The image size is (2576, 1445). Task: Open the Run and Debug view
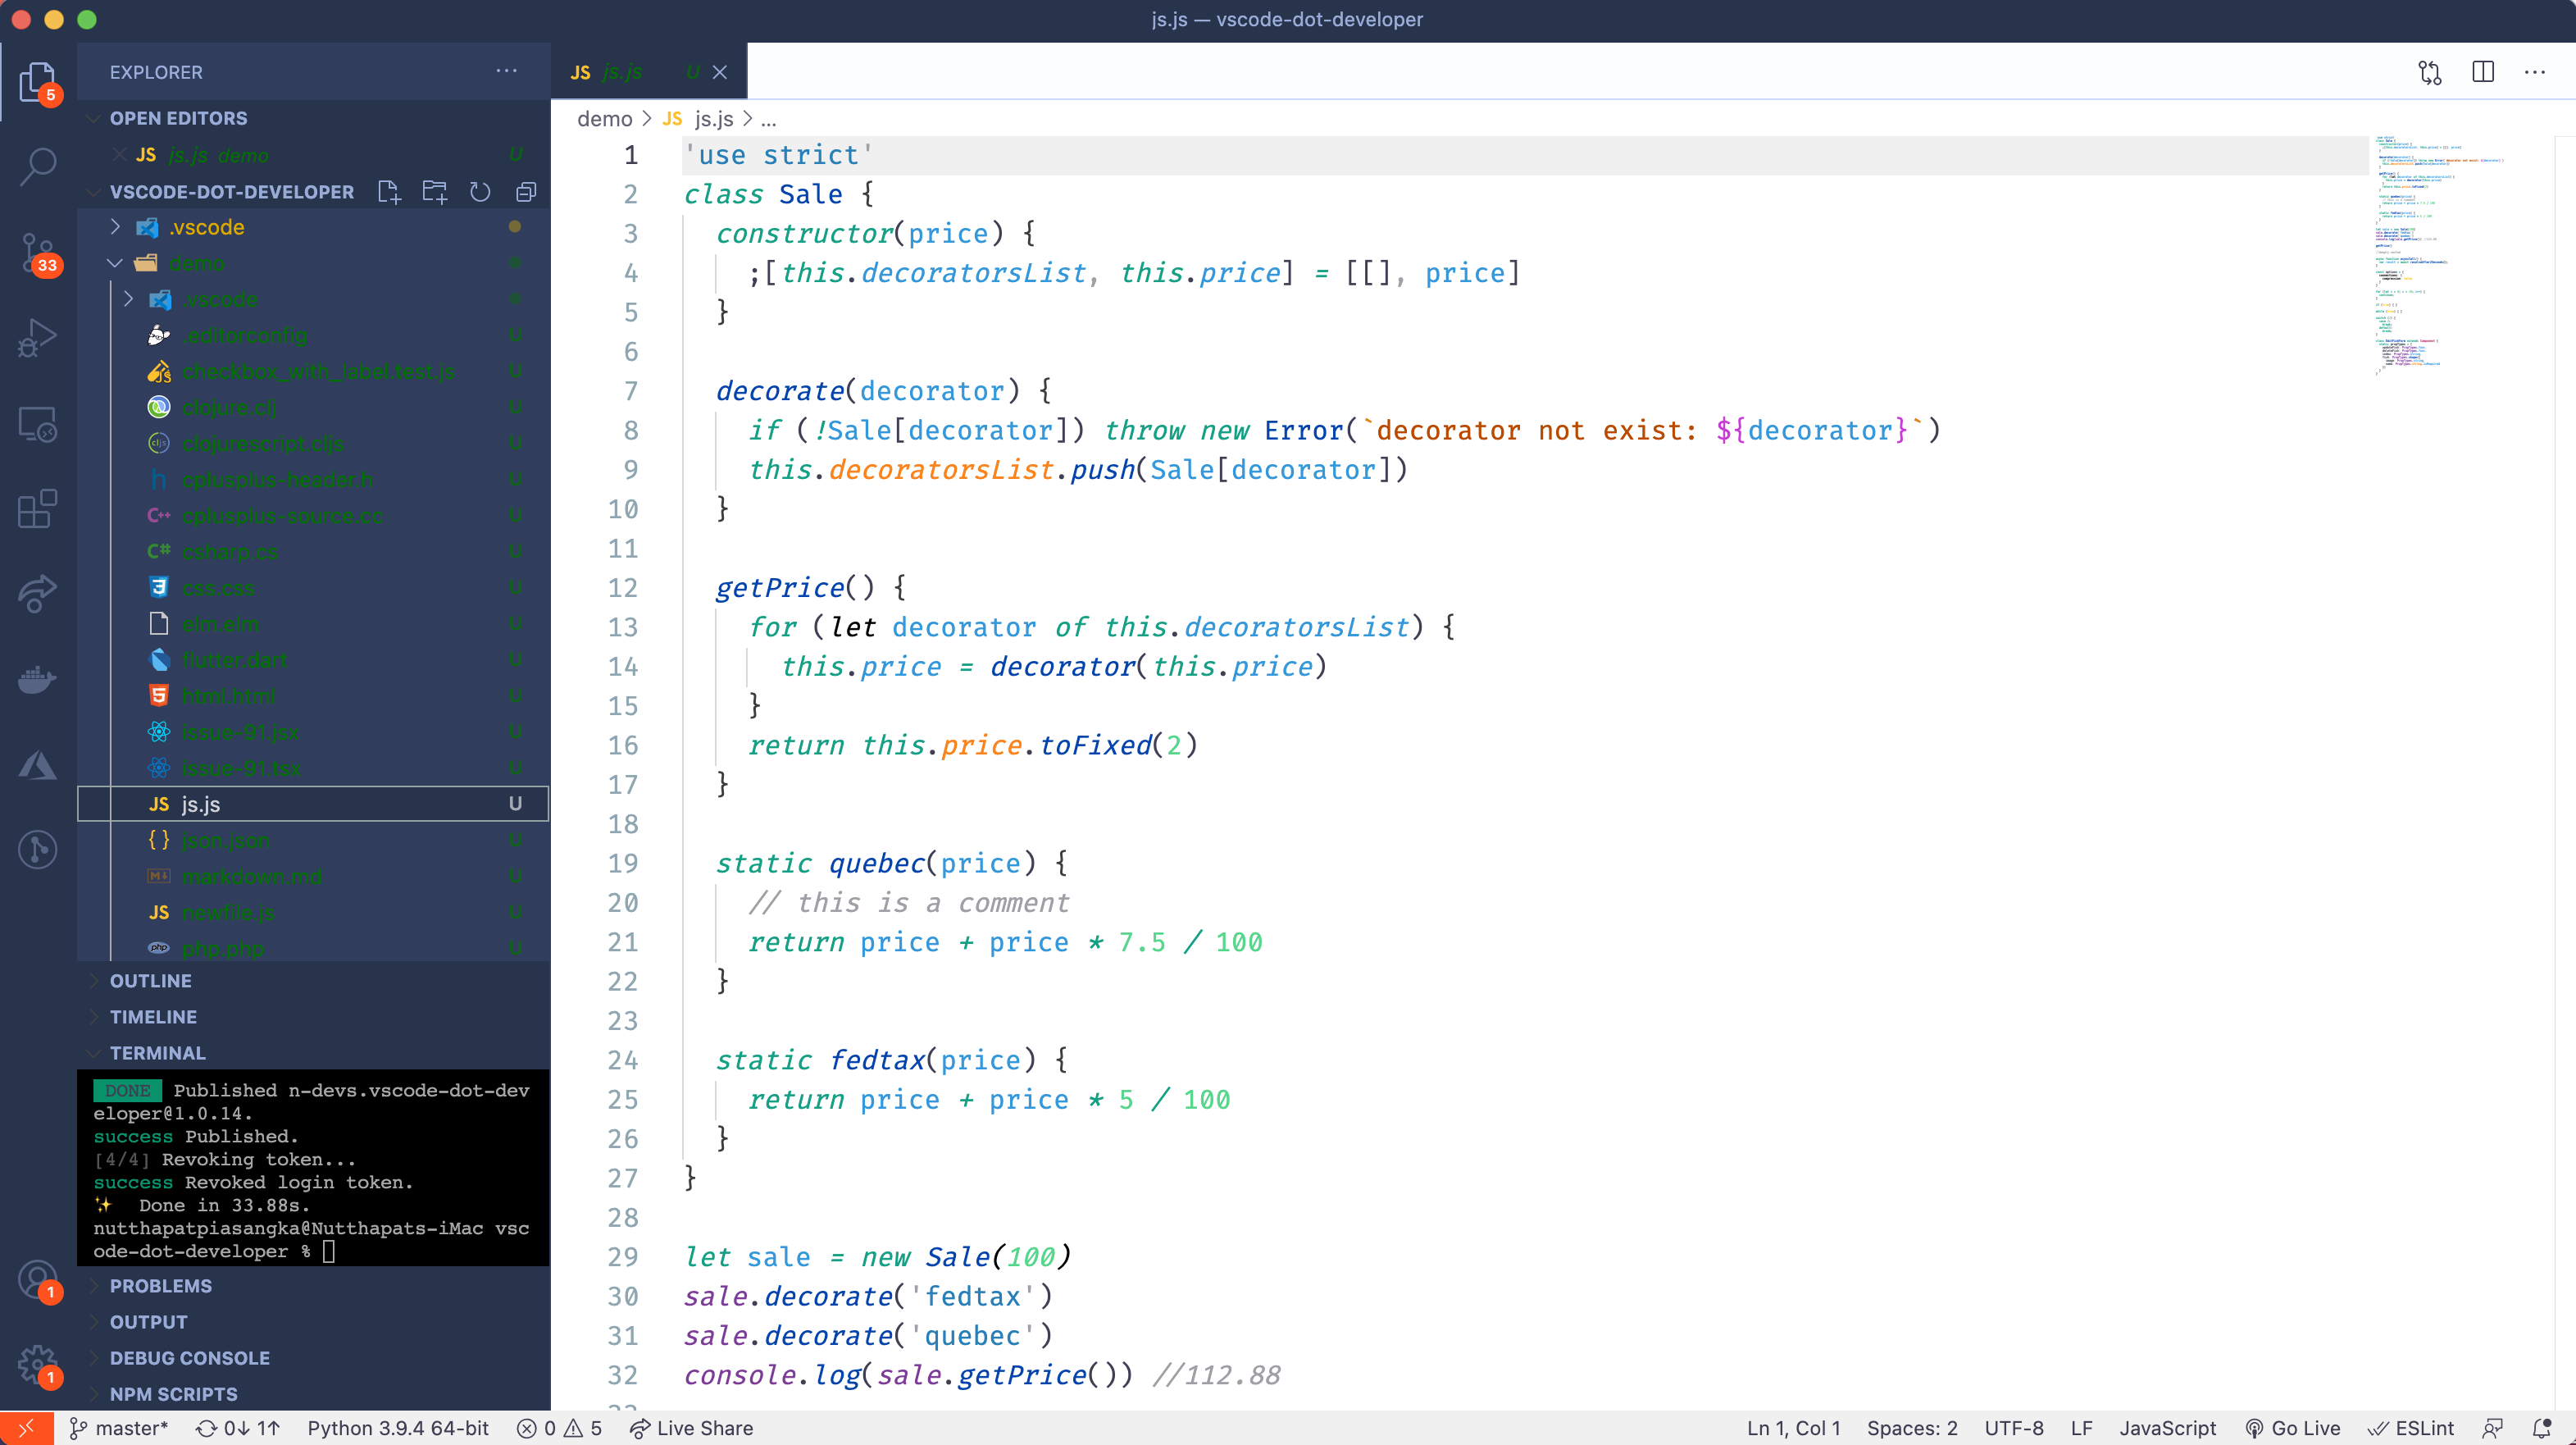[x=37, y=338]
